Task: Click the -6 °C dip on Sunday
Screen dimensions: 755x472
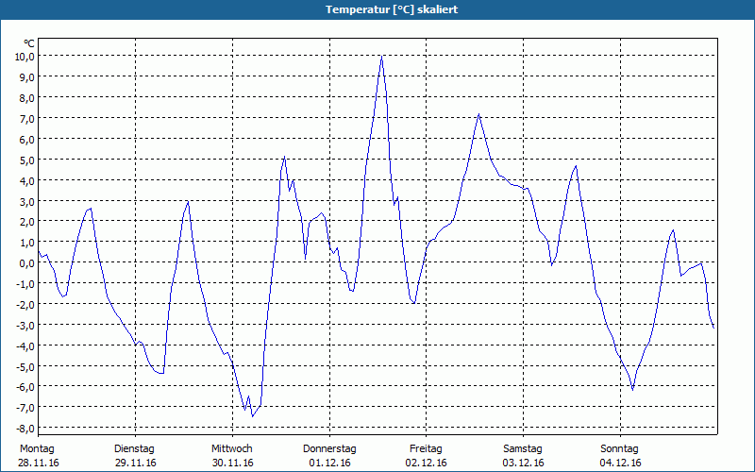Action: pyautogui.click(x=632, y=389)
